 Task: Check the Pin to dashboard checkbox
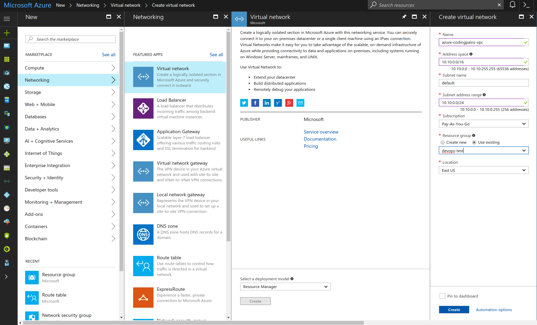442,296
